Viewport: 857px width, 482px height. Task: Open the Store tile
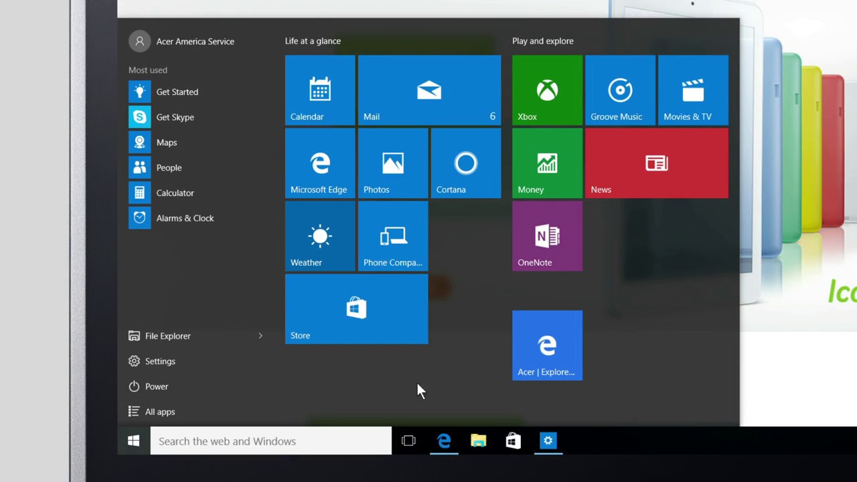[356, 309]
